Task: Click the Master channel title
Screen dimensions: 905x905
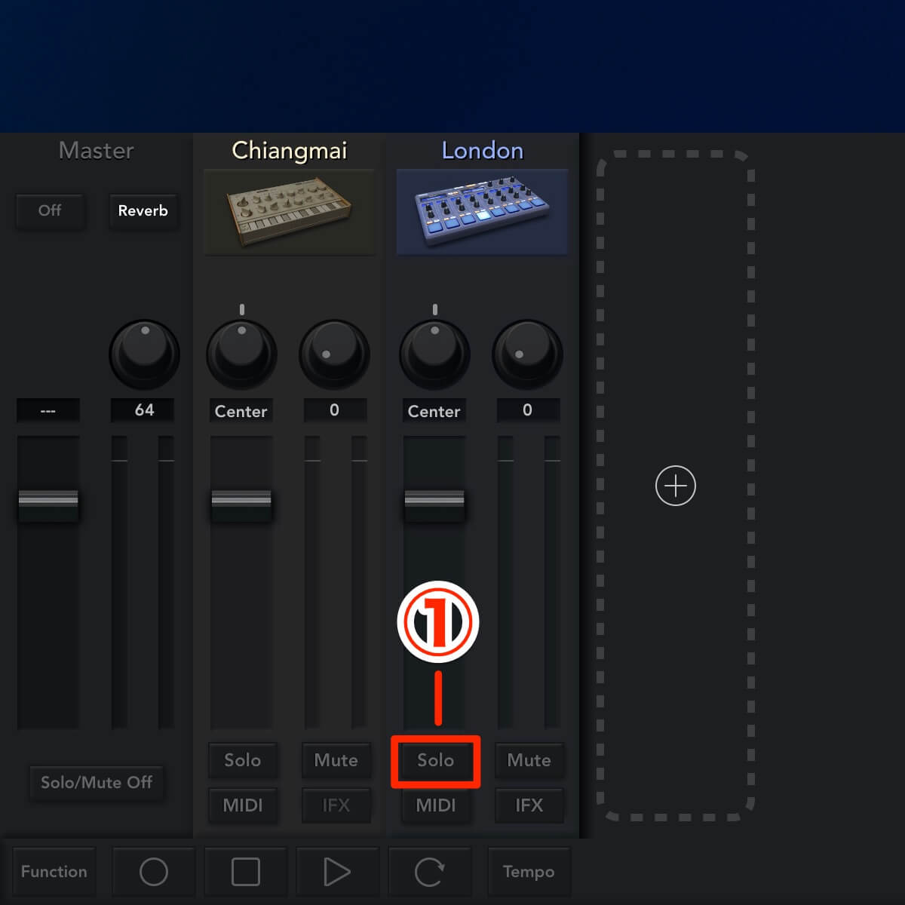Action: coord(97,151)
